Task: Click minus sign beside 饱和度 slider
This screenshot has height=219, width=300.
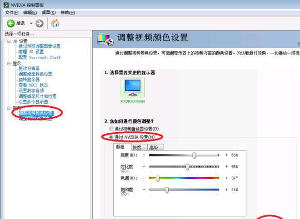Action: click(x=144, y=190)
